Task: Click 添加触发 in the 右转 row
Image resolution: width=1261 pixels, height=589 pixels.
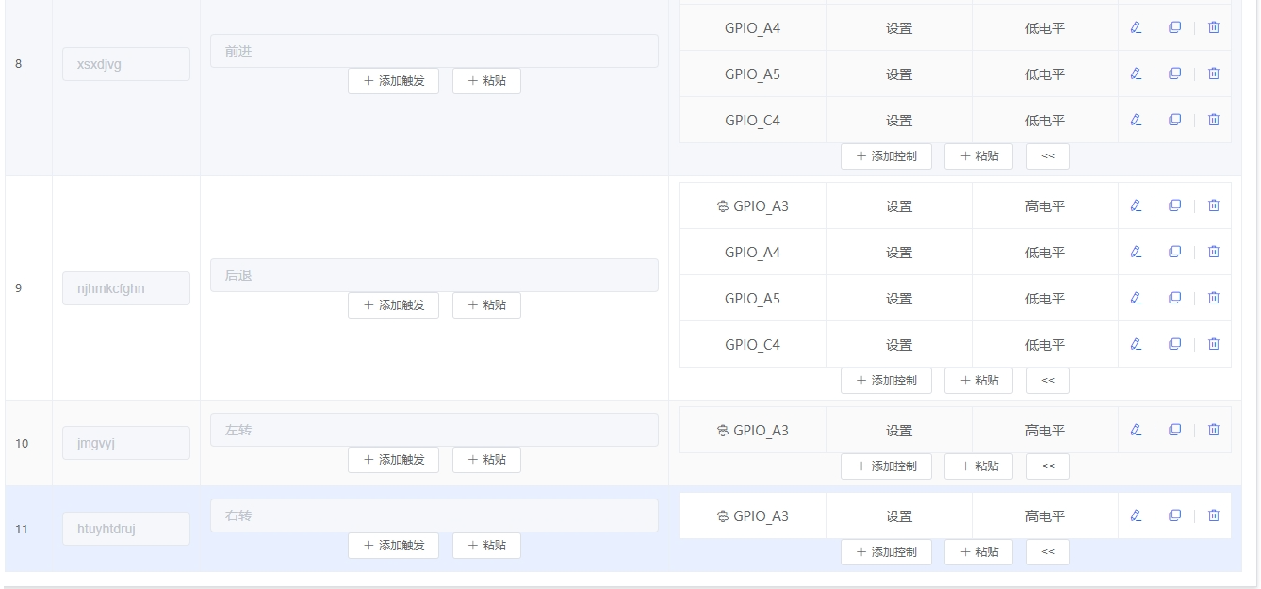Action: (393, 546)
